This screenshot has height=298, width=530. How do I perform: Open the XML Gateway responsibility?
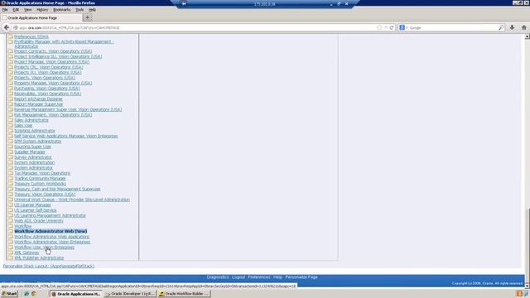click(x=26, y=252)
